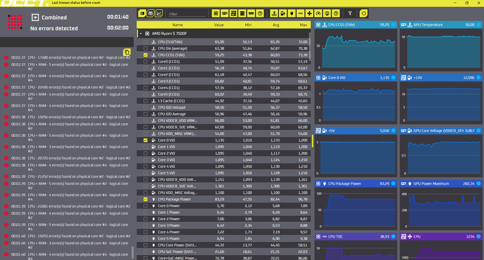Collapse the AMD Ryzen 5 7500F group
The width and height of the screenshot is (484, 260).
pos(141,34)
